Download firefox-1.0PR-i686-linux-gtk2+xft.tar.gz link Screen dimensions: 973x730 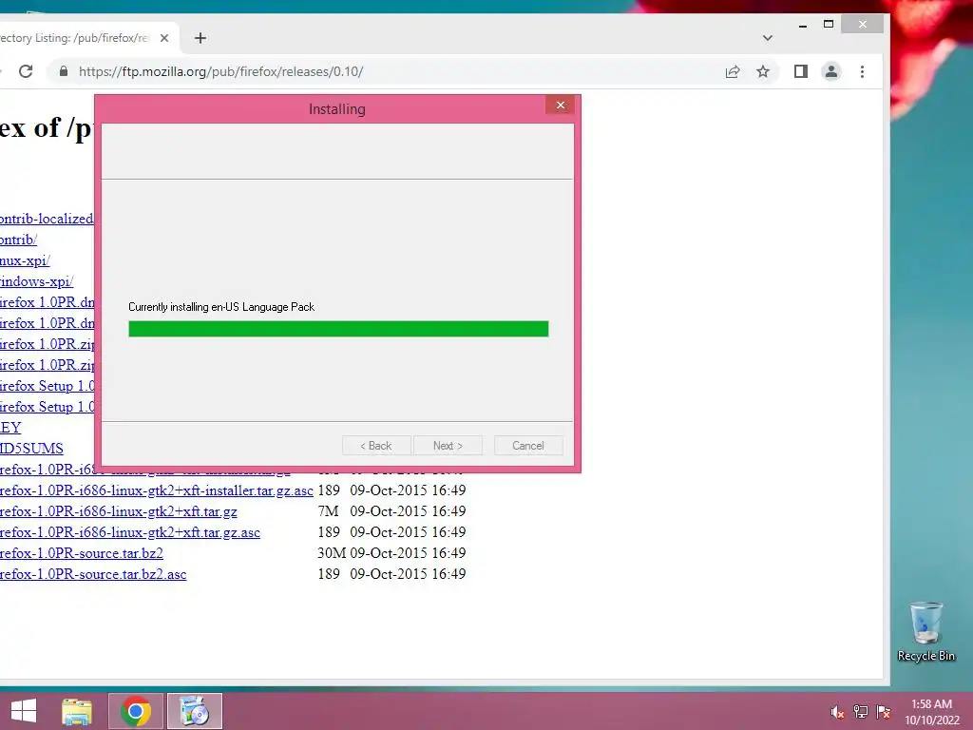tap(119, 511)
